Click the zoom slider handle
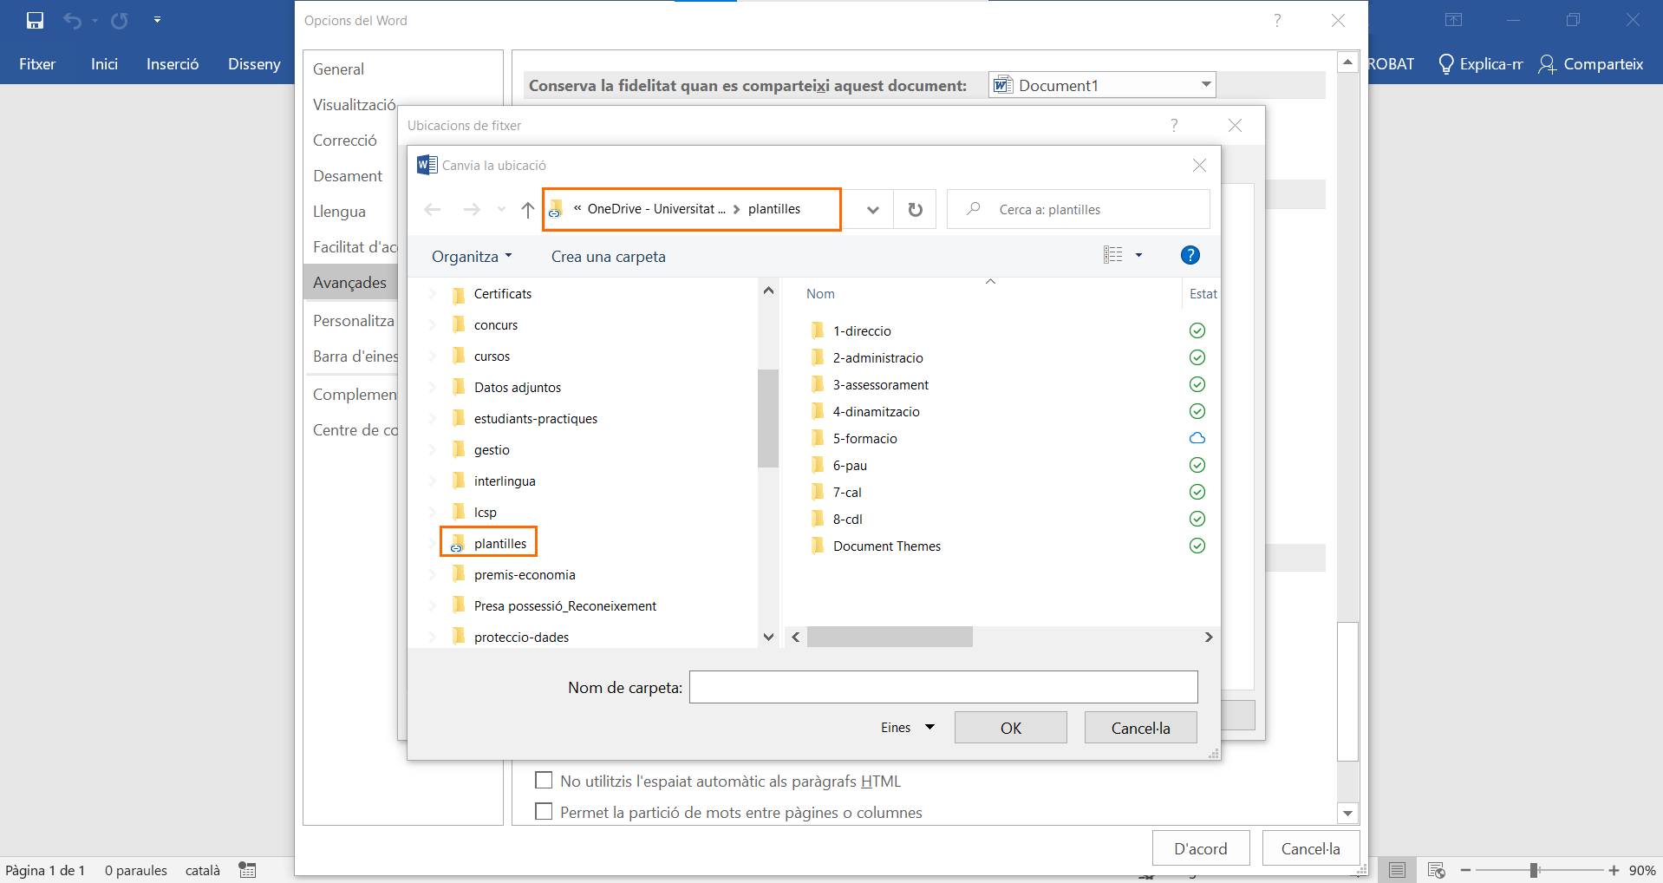The image size is (1663, 883). [1534, 870]
